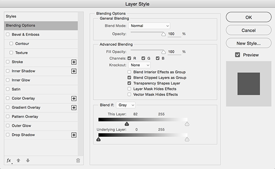Click Underlying Layer black slider handle
The width and height of the screenshot is (275, 169).
point(99,140)
